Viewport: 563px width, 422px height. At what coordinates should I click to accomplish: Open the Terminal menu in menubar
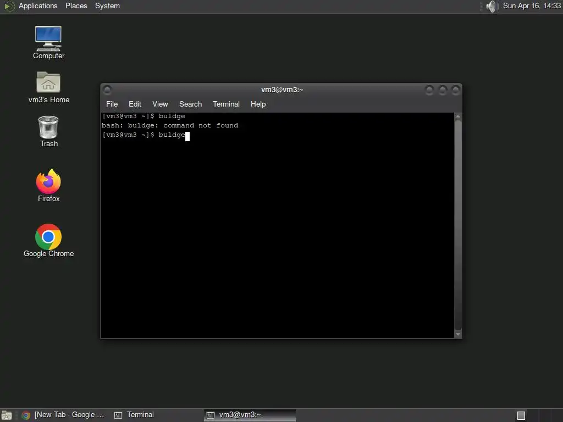coord(226,104)
